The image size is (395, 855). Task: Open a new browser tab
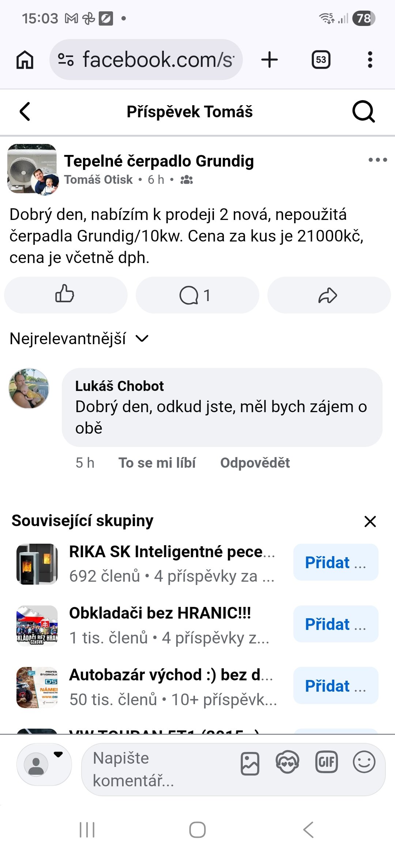tap(270, 60)
